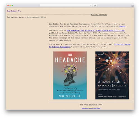
Task: Open the EDITING services link
Action: point(99,15)
